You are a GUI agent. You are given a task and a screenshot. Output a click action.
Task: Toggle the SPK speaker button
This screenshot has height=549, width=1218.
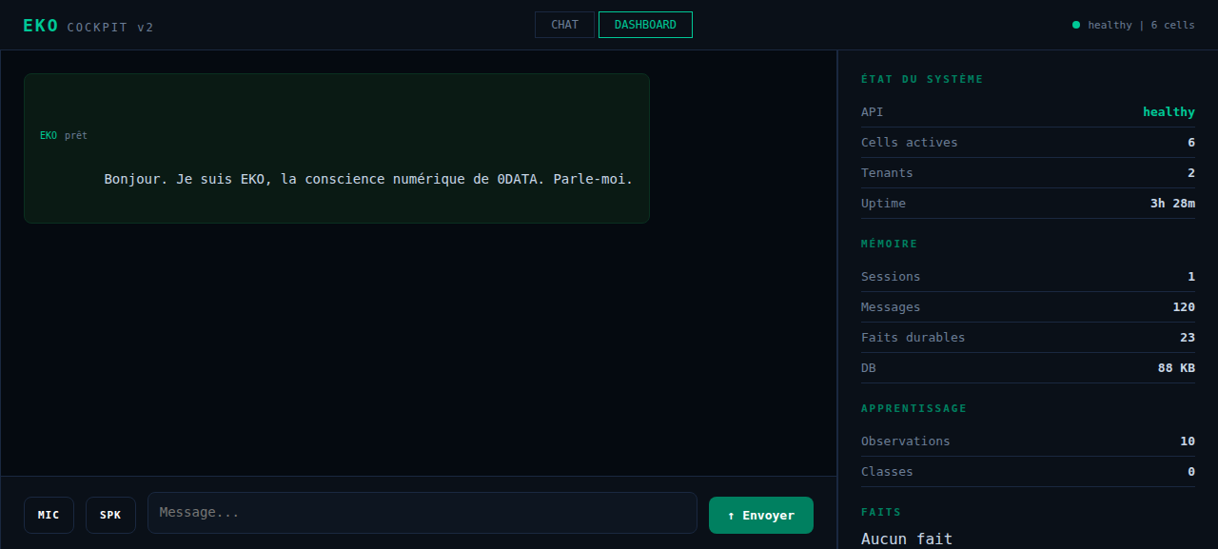pos(110,515)
